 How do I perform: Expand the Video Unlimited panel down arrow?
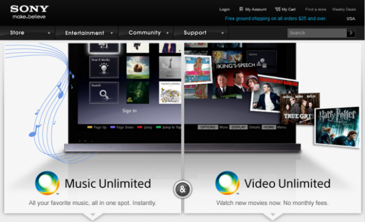point(273,216)
